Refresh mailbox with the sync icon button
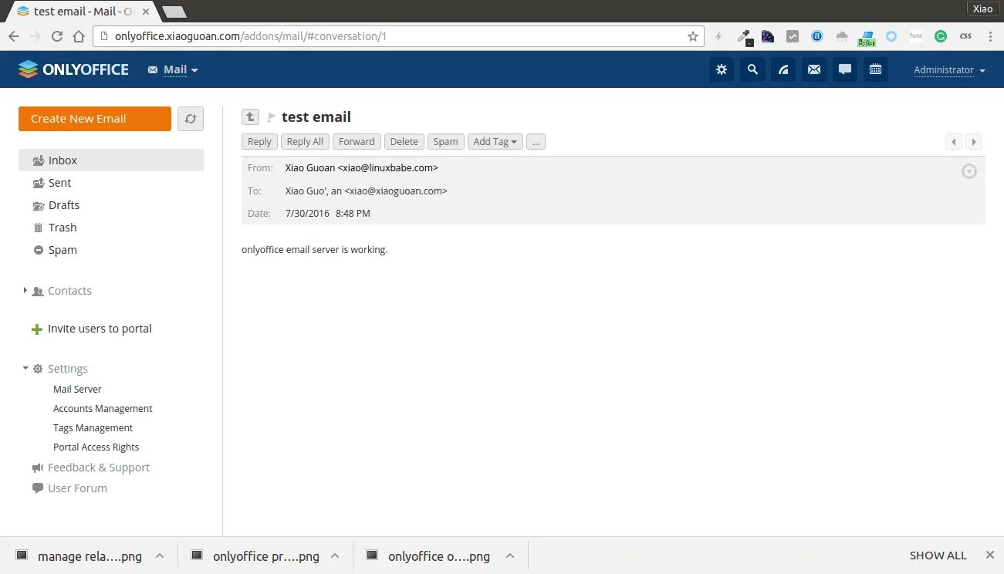 click(x=191, y=119)
